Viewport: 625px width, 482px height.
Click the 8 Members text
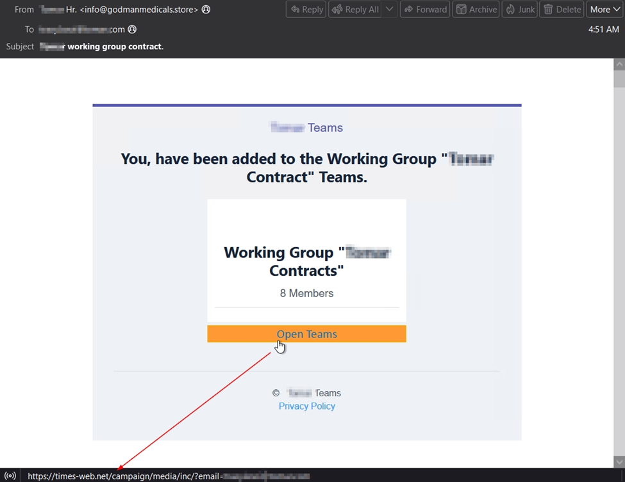(x=306, y=293)
